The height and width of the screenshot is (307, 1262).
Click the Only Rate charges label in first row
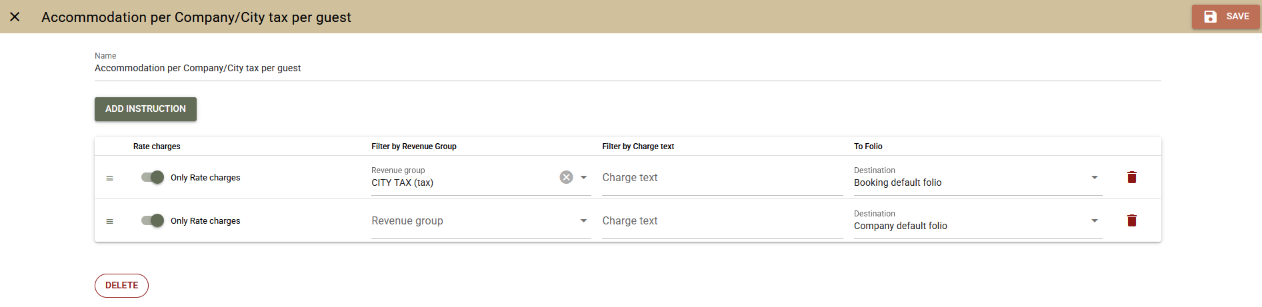[x=205, y=178]
